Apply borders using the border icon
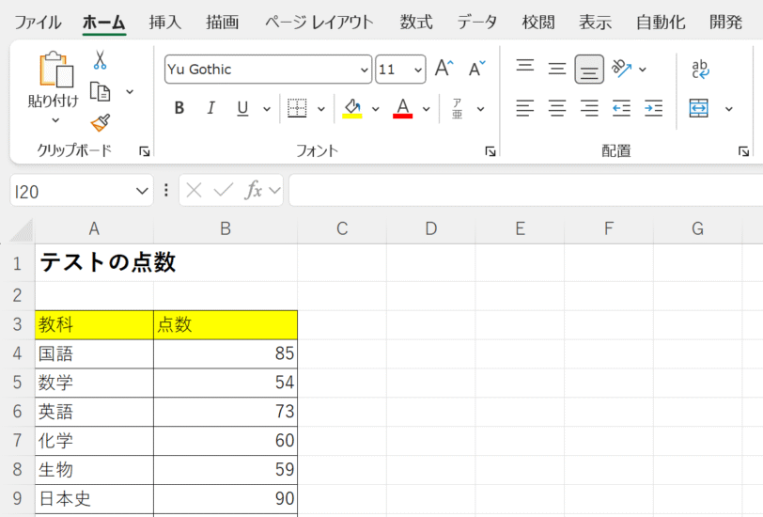Image resolution: width=763 pixels, height=517 pixels. [297, 108]
